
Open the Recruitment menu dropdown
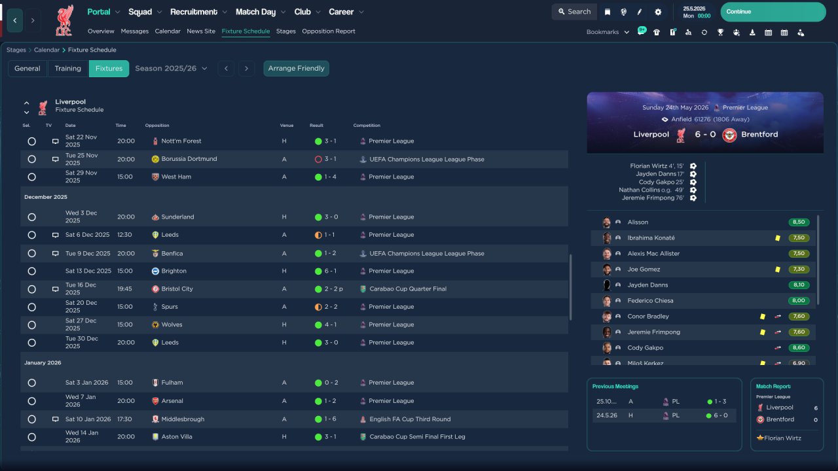(198, 12)
